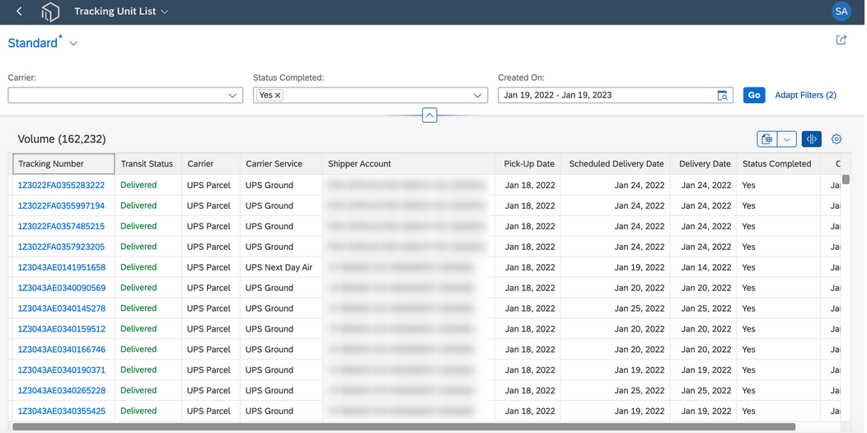The width and height of the screenshot is (867, 433).
Task: Click the cube logo in header
Action: [50, 12]
